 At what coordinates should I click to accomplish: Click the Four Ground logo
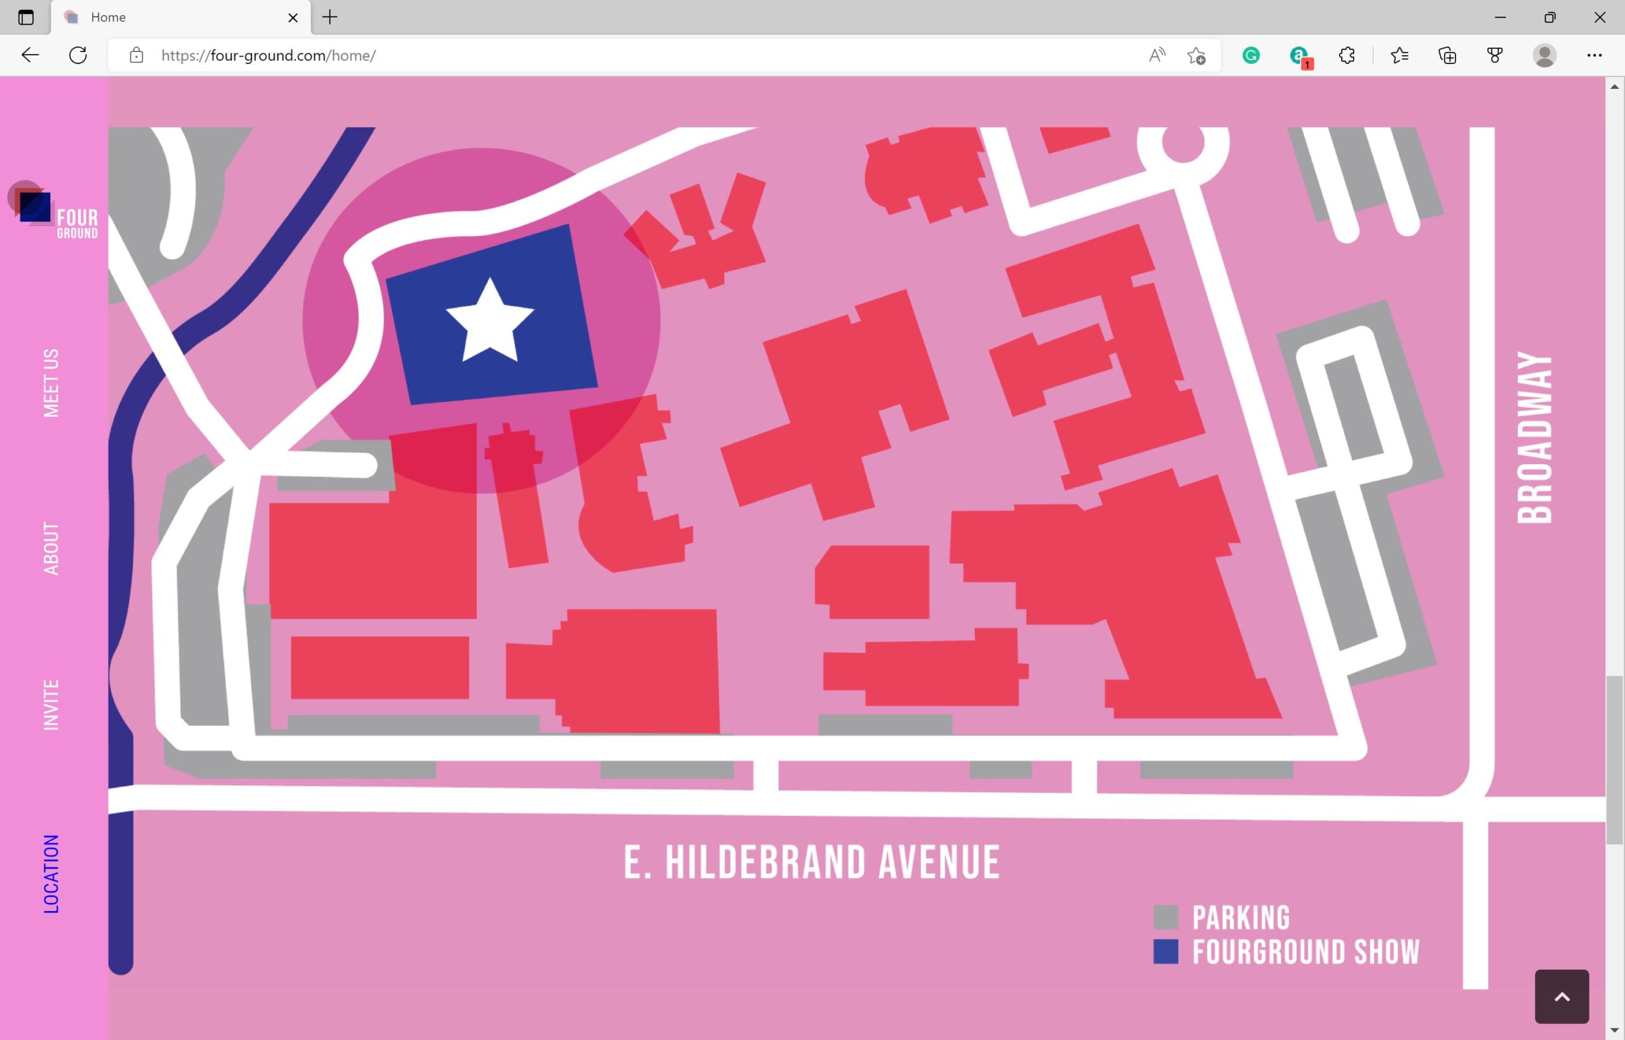54,210
